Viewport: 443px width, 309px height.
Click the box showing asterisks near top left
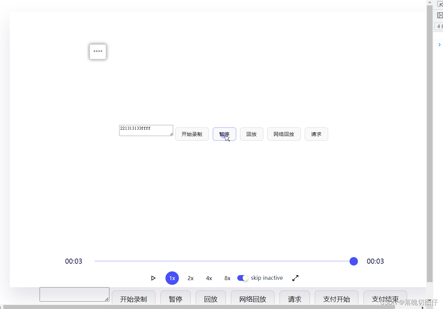pos(98,52)
